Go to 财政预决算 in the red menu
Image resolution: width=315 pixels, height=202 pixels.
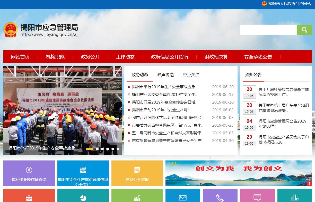coord(216,57)
